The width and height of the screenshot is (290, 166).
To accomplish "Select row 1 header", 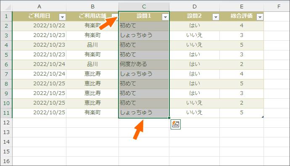I will coord(6,16).
